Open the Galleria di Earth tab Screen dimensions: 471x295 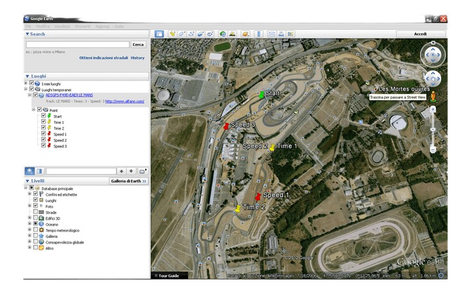[128, 181]
